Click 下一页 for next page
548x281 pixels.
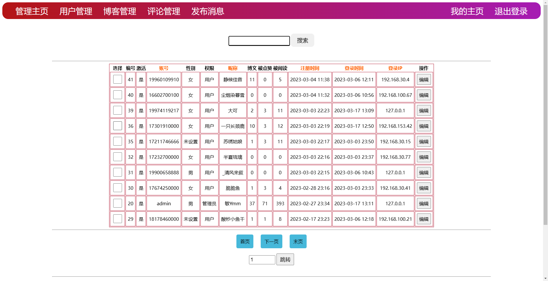coord(272,242)
